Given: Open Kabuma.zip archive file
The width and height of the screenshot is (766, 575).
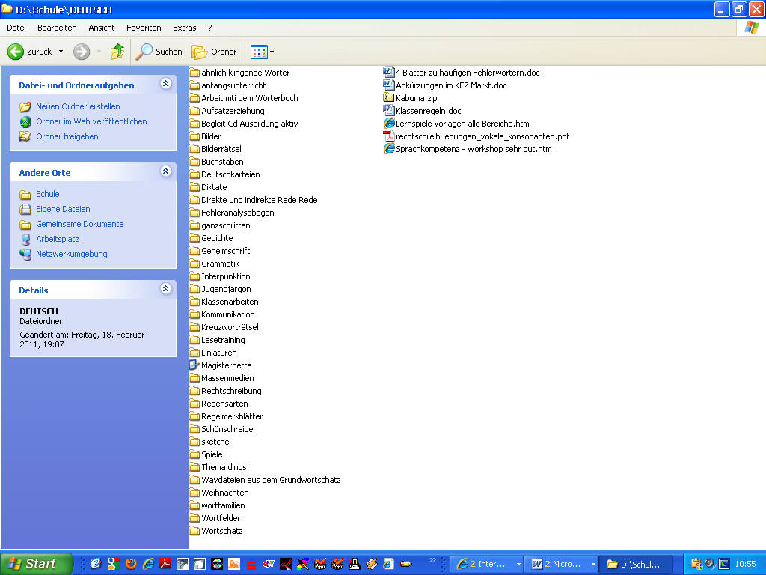Looking at the screenshot, I should coord(416,98).
